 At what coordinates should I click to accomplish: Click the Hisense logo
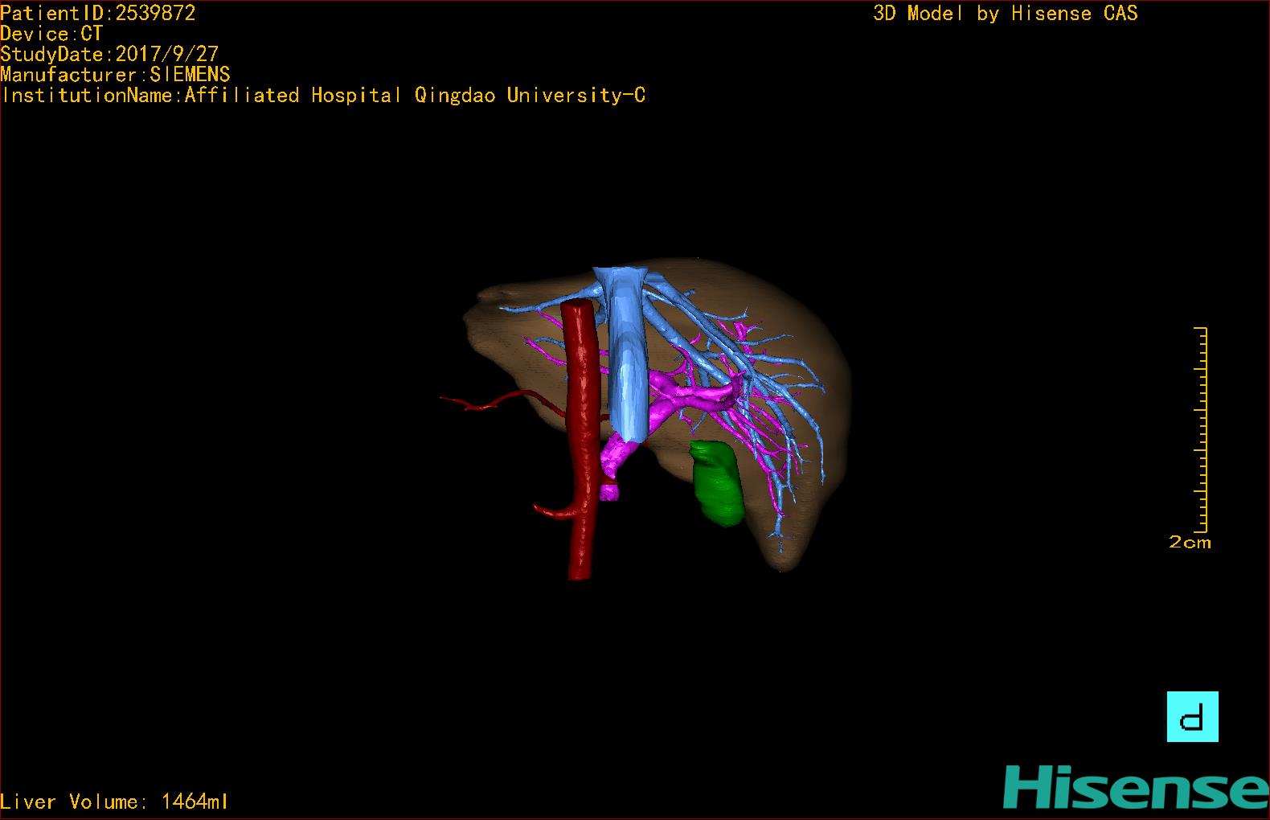click(x=1136, y=787)
